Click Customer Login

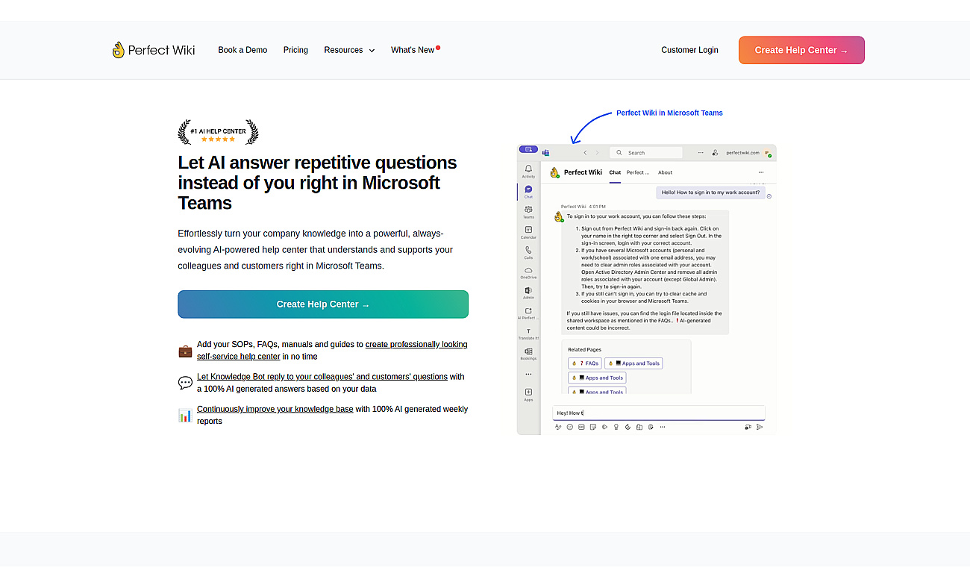[x=689, y=50]
